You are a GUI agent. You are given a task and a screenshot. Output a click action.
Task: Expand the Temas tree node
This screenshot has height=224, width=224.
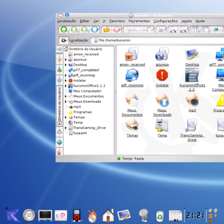(66, 117)
